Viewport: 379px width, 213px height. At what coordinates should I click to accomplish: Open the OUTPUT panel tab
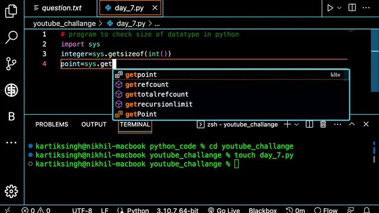coord(94,124)
